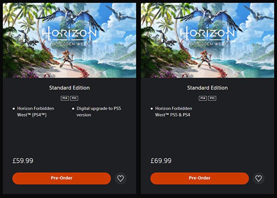Click "Horizon Forbidden West PS5 & PS4" text
This screenshot has width=277, height=198.
point(173,112)
